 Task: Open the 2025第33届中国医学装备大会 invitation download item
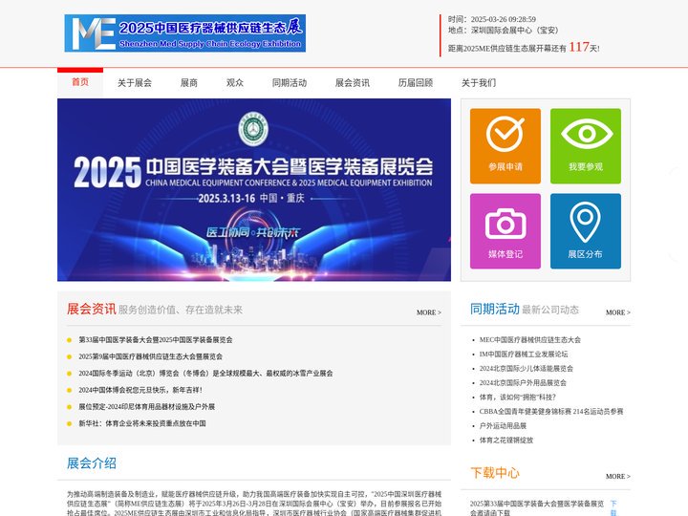(537, 507)
